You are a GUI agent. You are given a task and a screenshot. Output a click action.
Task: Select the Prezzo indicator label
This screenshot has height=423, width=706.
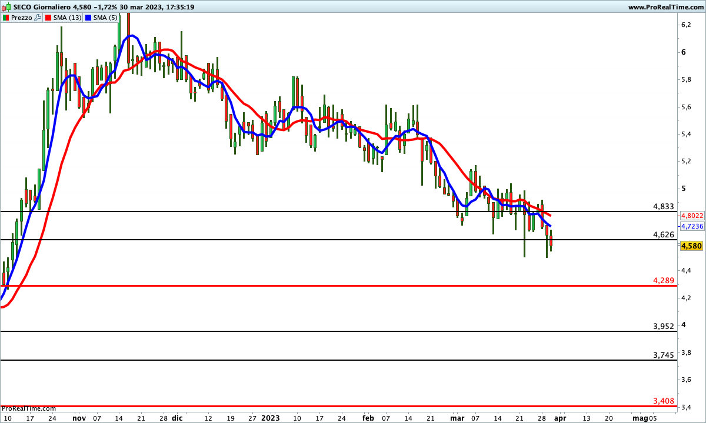22,18
